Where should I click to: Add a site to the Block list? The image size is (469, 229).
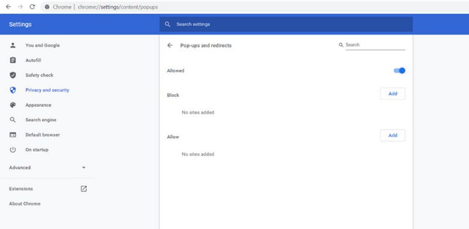[393, 94]
